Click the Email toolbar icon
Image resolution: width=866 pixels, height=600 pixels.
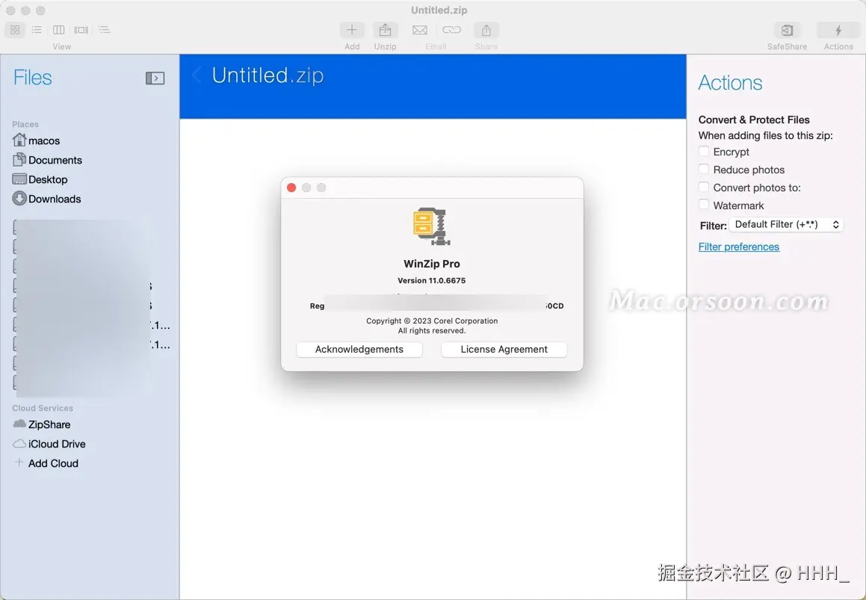[x=420, y=31]
